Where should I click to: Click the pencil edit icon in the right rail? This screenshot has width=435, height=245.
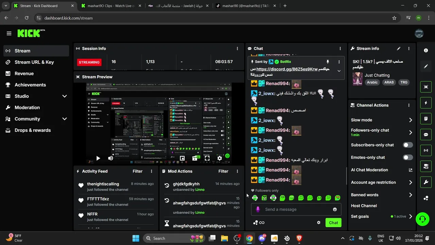(426, 66)
